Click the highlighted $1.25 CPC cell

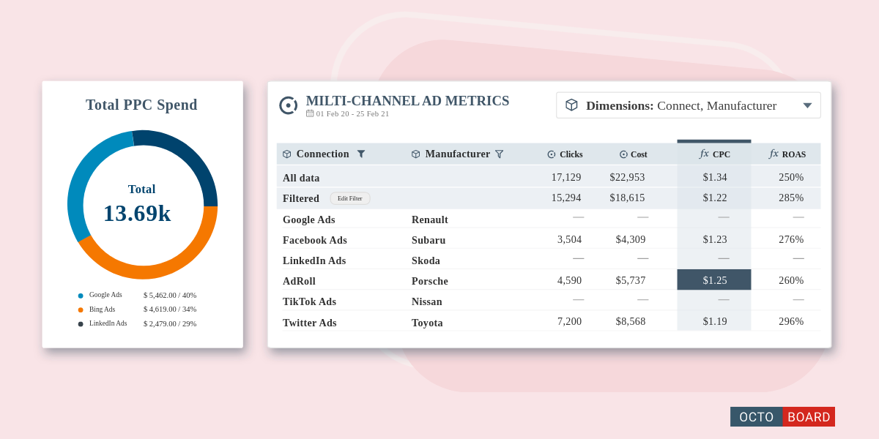(714, 280)
